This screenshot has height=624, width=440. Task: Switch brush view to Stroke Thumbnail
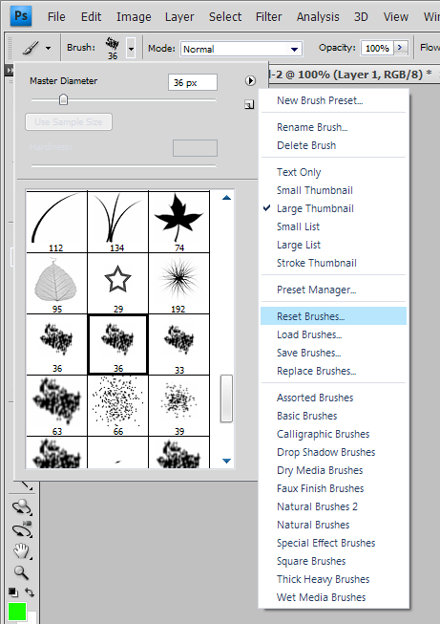pyautogui.click(x=316, y=263)
